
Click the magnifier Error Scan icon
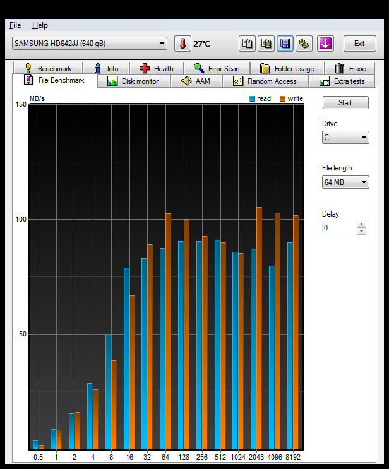[199, 68]
